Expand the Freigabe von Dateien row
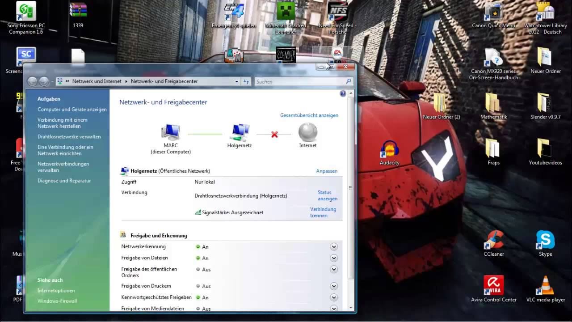This screenshot has width=572, height=322. pos(333,258)
